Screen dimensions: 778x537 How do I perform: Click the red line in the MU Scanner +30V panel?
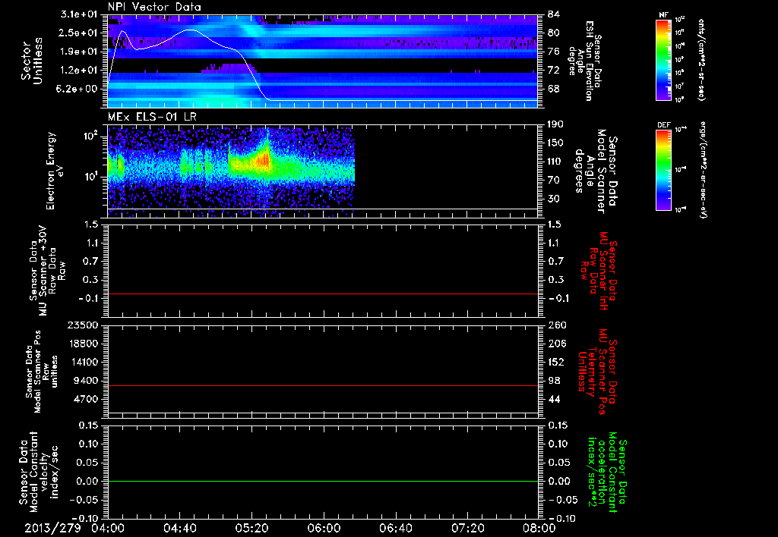[322, 294]
